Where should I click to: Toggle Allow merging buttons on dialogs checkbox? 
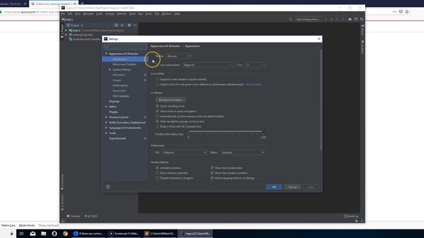(x=212, y=178)
